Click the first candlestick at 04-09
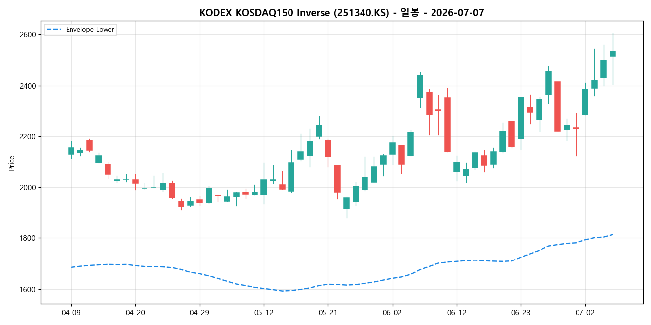 (x=71, y=151)
